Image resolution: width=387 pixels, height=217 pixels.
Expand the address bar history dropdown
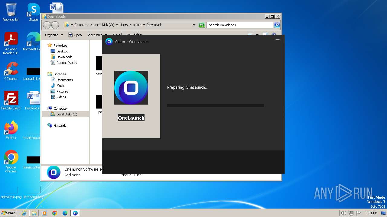click(x=194, y=25)
